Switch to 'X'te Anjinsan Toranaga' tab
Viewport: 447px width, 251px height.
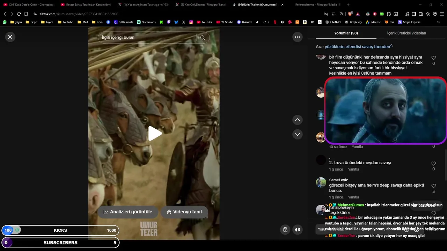(143, 5)
